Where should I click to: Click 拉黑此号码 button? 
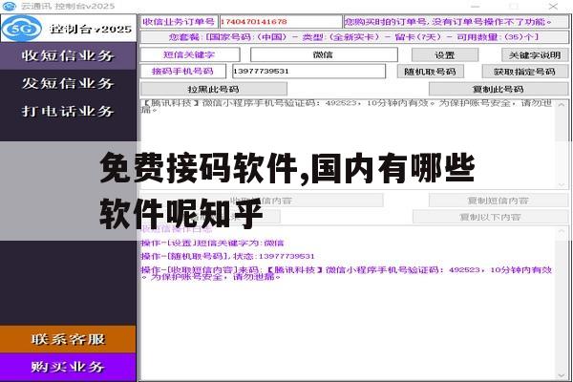(x=214, y=89)
